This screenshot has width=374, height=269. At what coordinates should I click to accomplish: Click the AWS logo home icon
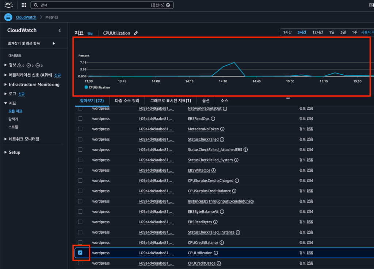8,5
